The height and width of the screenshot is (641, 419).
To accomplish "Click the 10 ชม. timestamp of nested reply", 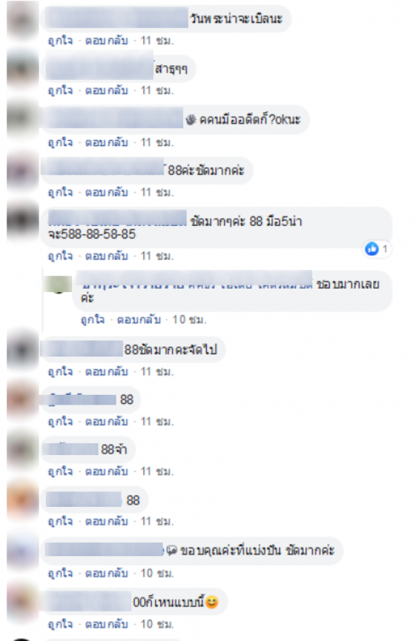I will coord(189,320).
